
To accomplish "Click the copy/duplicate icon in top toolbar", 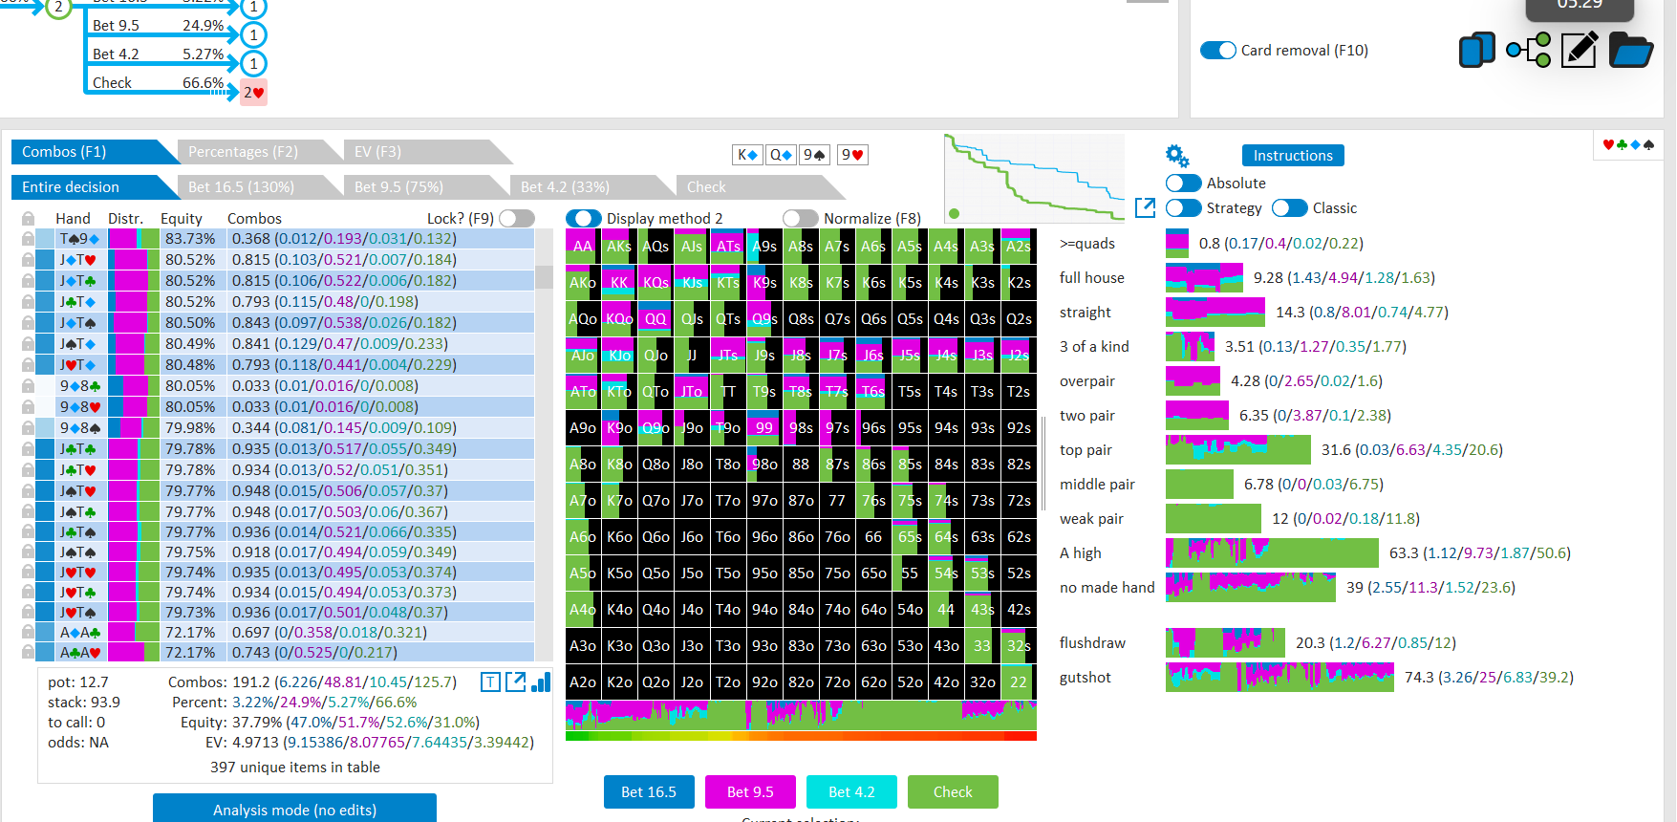I will 1476,50.
